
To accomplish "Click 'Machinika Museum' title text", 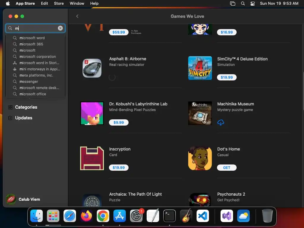I will [235, 104].
